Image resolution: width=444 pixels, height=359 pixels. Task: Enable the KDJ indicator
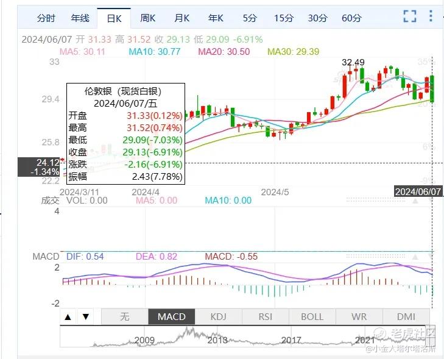click(218, 316)
